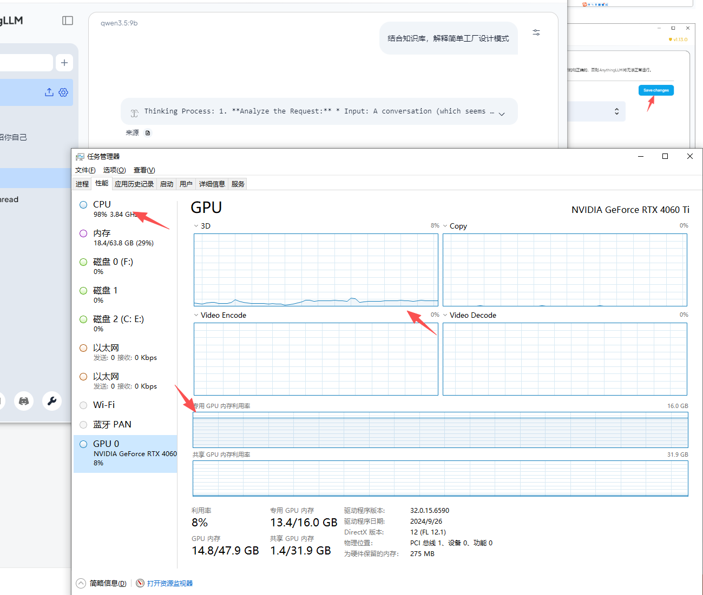Open the 用户 tab
This screenshot has width=703, height=595.
click(186, 184)
